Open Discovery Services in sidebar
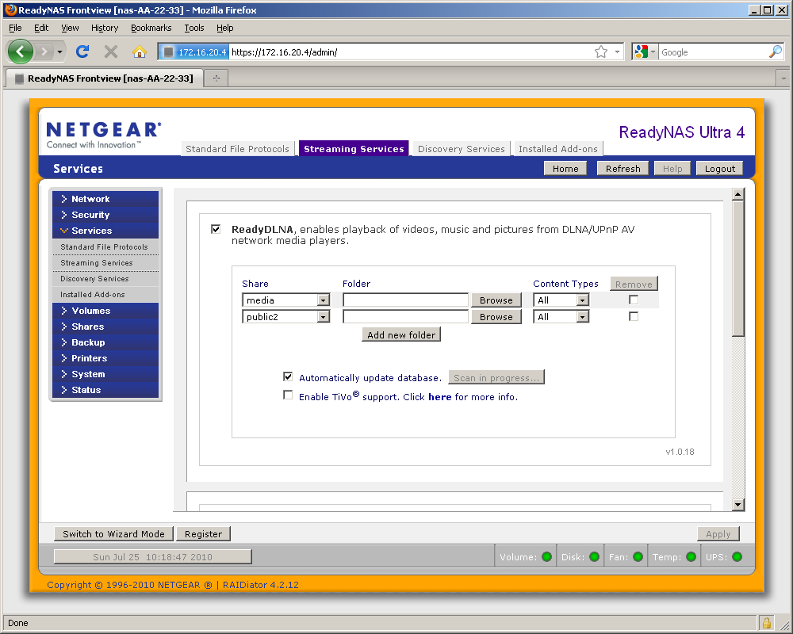793x634 pixels. [94, 279]
